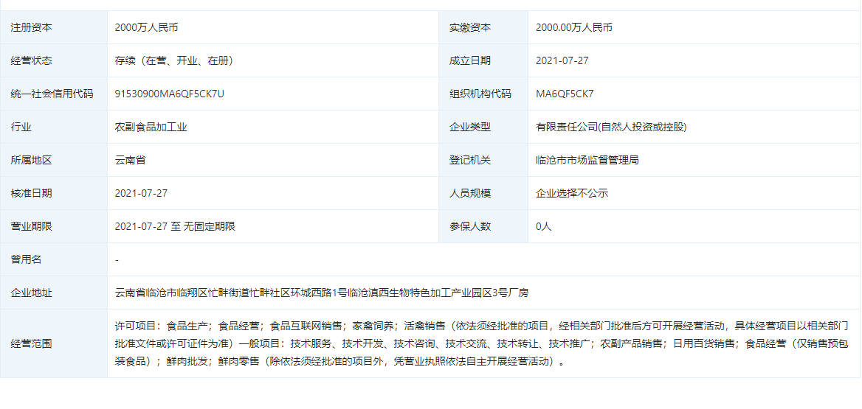Click the 人员规模 label cell
Image resolution: width=862 pixels, height=409 pixels.
coord(483,193)
